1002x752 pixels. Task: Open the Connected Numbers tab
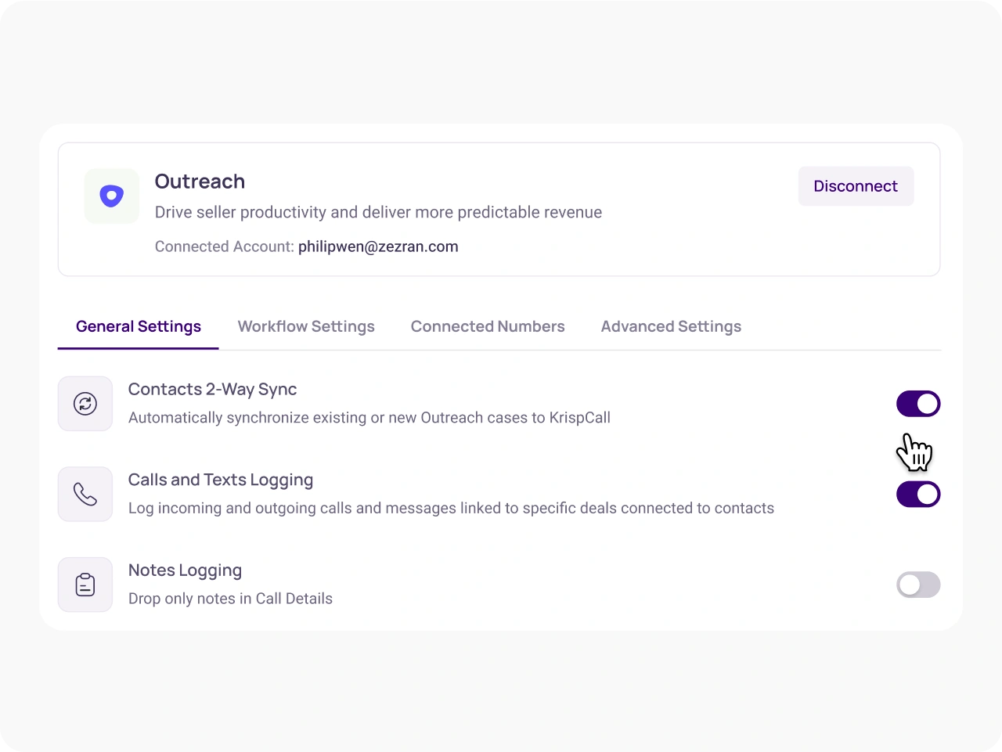[x=488, y=326]
